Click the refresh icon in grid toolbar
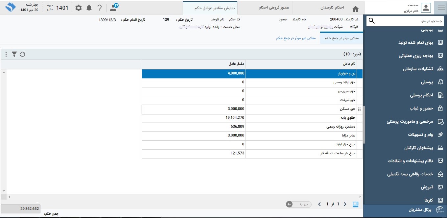 pos(22,54)
